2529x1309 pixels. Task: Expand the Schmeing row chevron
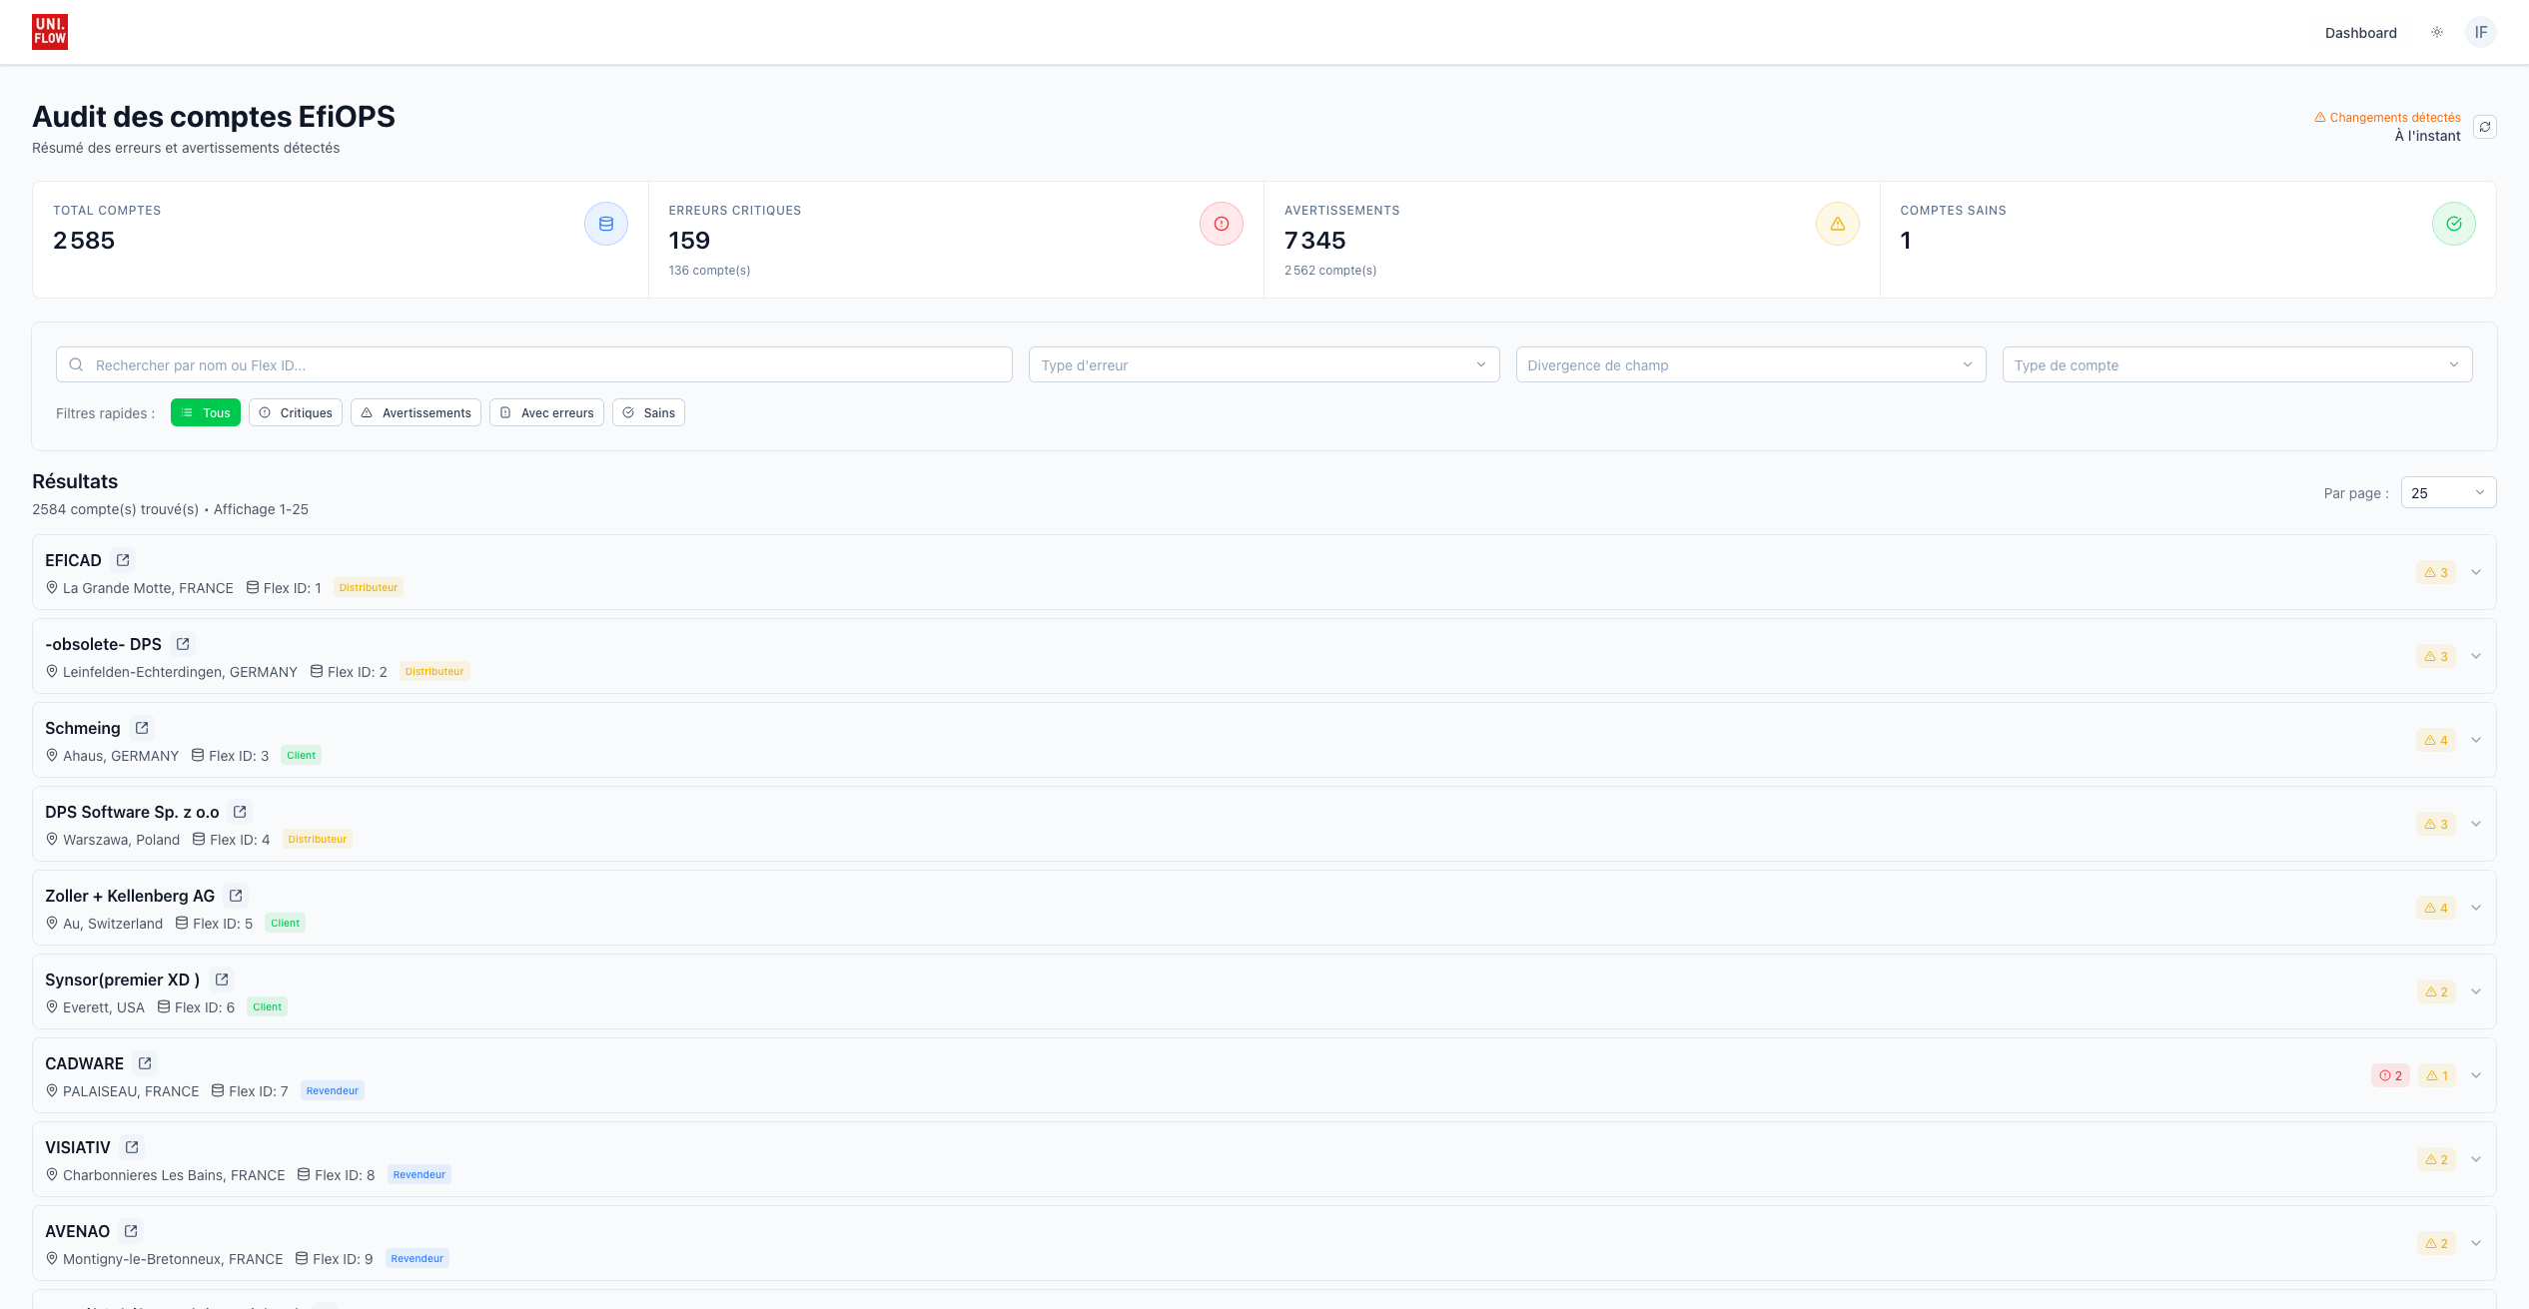coord(2476,740)
